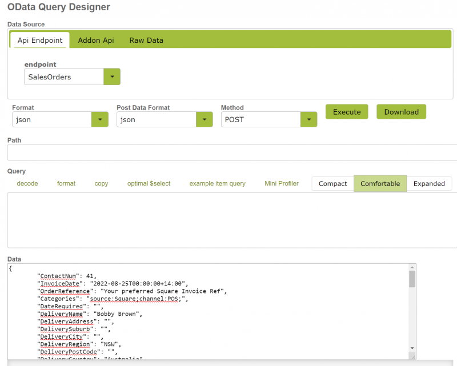
Task: Execute the current query
Action: click(x=347, y=112)
